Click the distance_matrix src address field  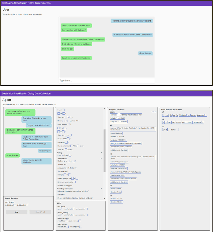pos(68,220)
